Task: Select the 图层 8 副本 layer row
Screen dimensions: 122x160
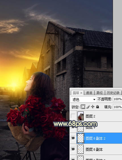Action: 96,149
